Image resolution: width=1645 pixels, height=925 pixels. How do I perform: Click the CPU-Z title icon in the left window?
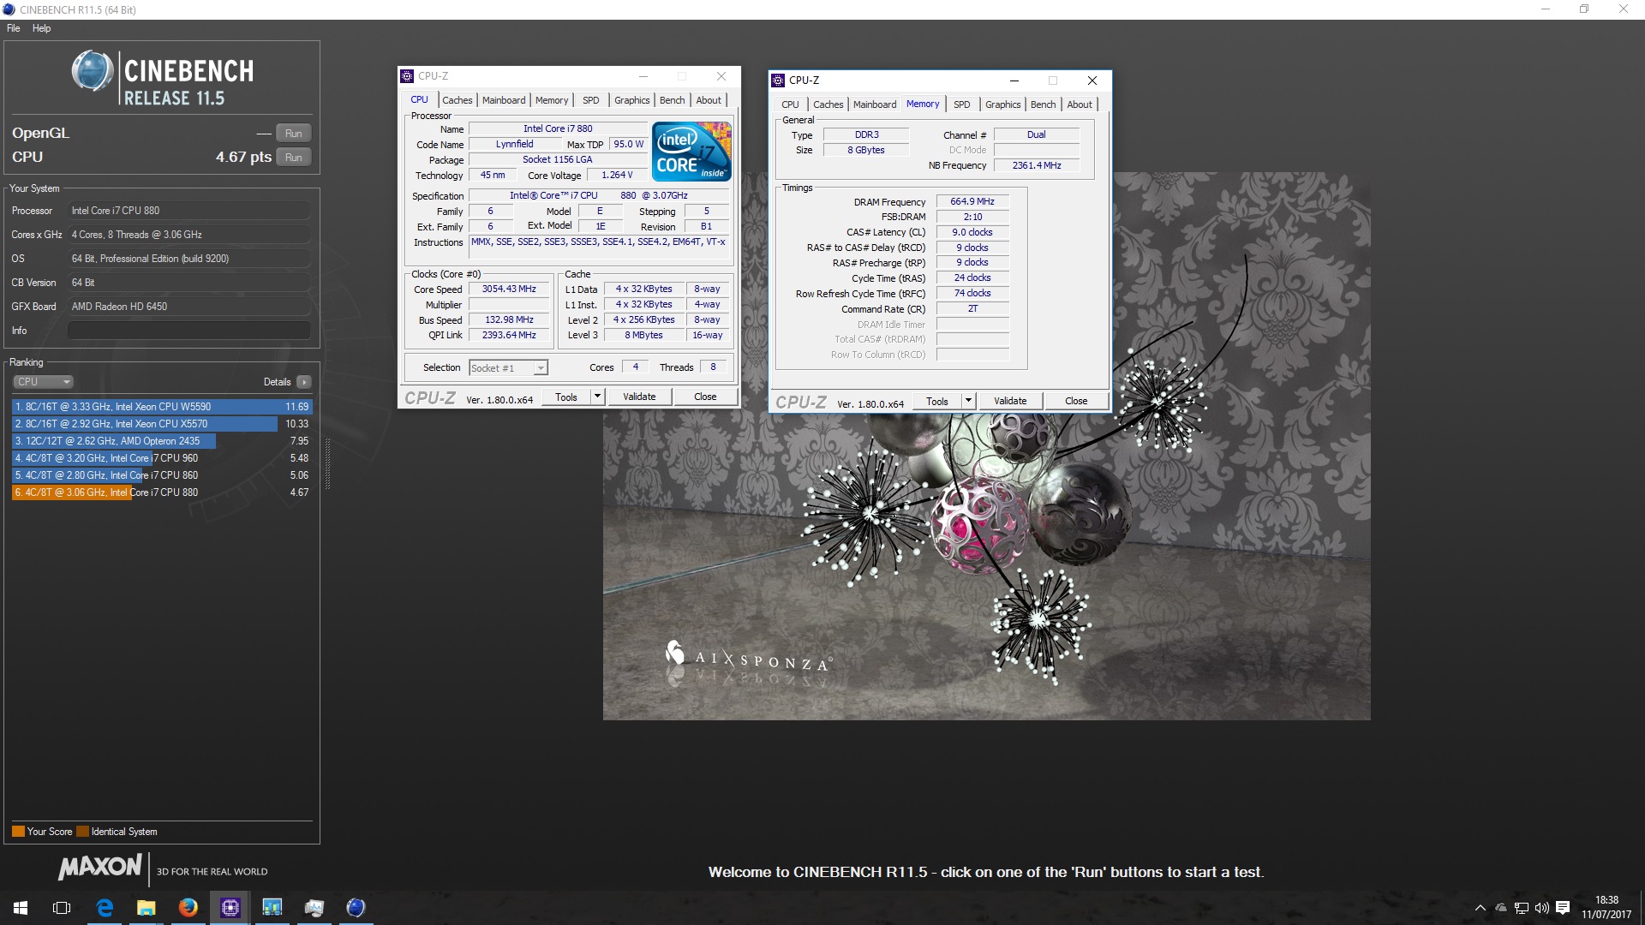407,76
